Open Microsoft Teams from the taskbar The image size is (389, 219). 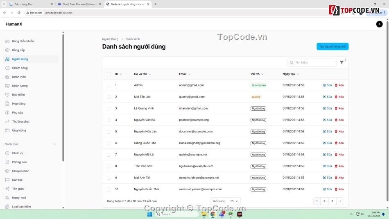[222, 214]
